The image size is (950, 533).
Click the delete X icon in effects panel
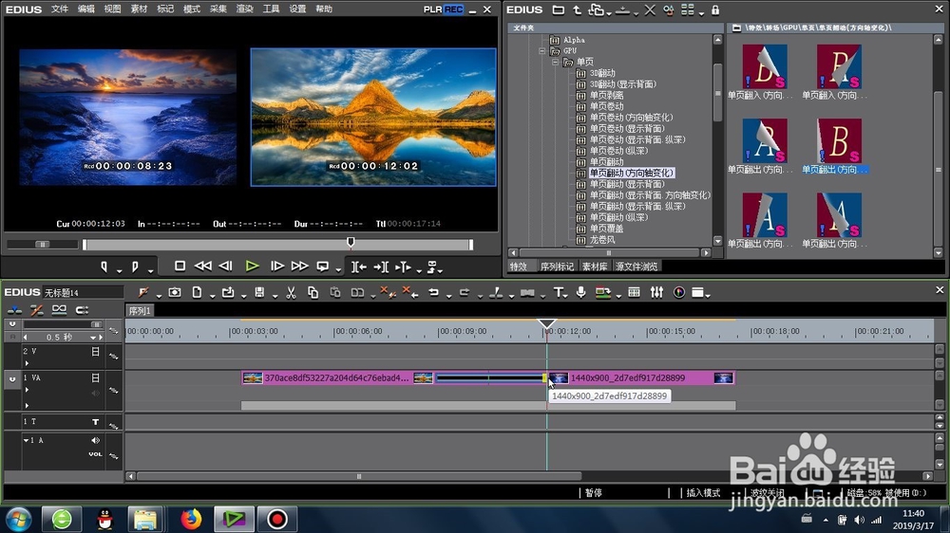point(650,10)
